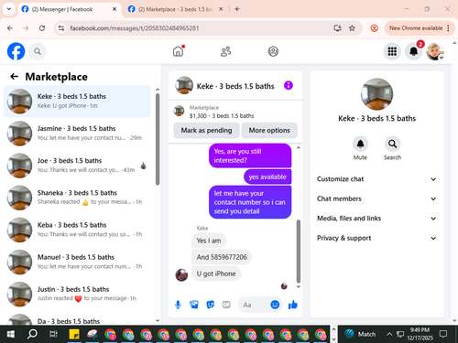Select the Keke conversation in list
458x343 pixels.
tap(77, 102)
